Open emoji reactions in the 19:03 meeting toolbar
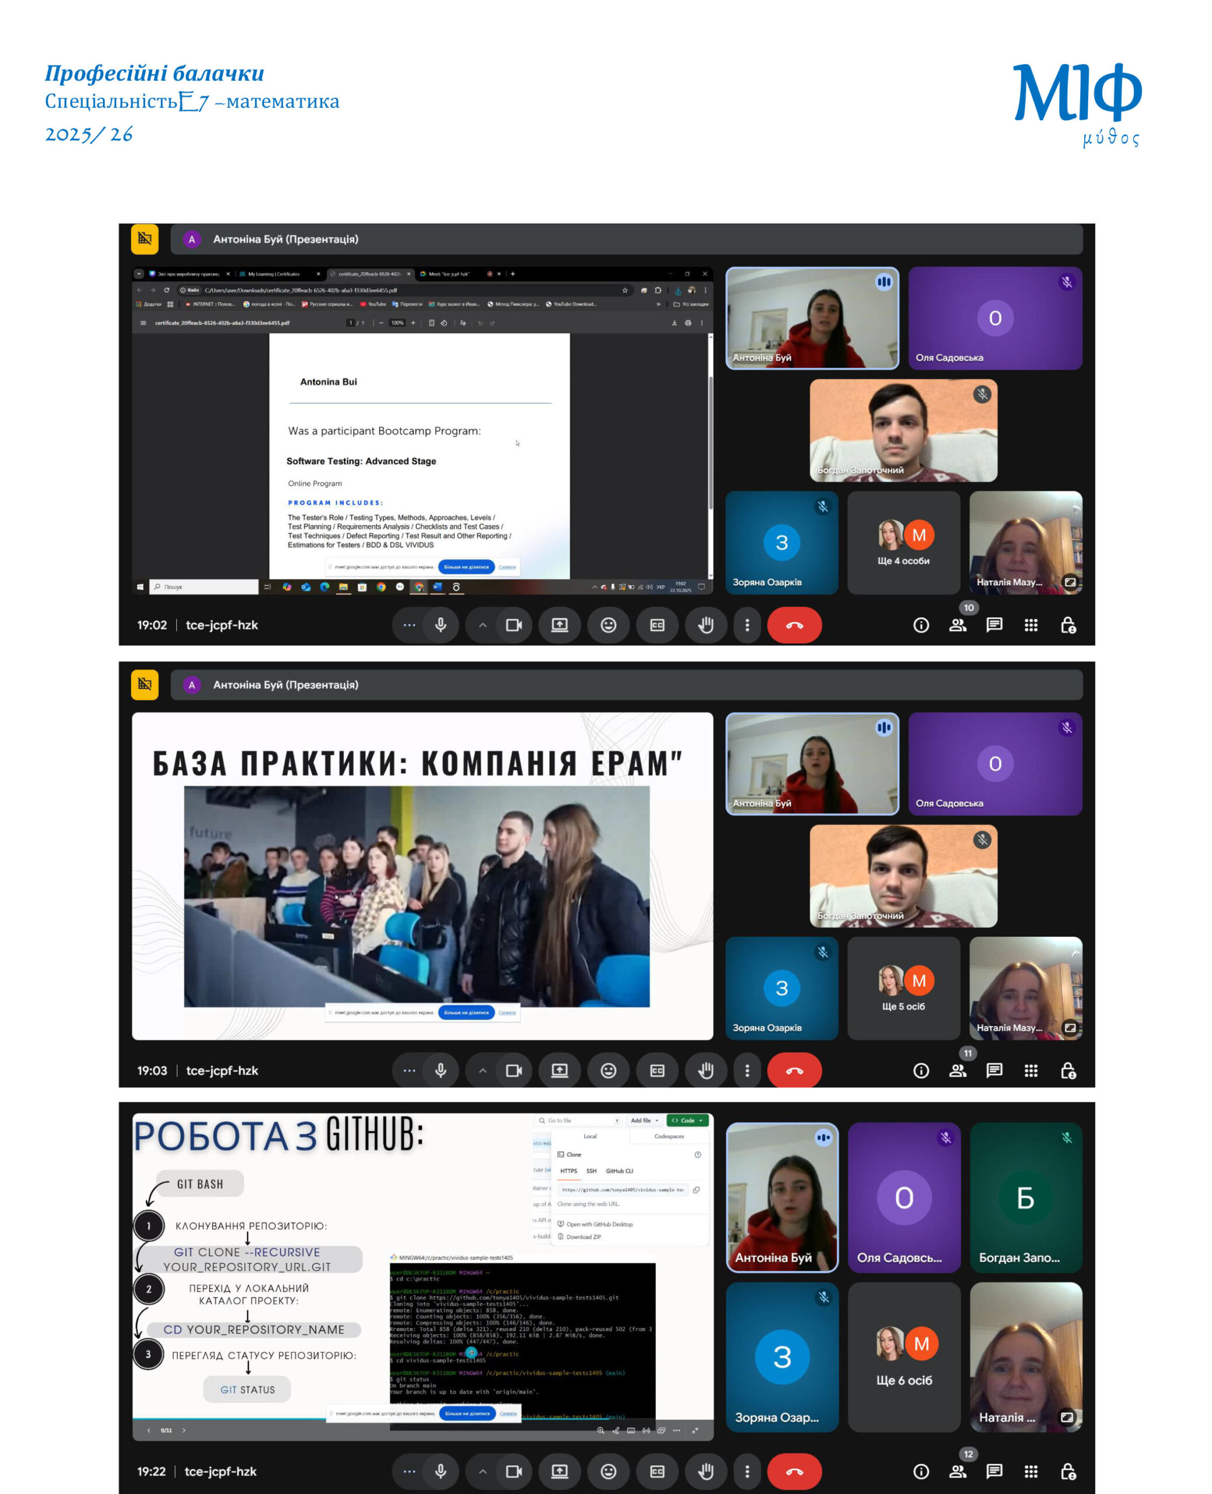 [608, 1070]
